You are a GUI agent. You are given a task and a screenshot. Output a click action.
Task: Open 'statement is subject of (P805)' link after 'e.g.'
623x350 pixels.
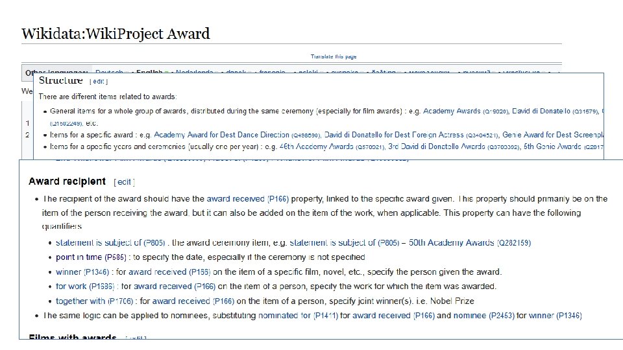[x=344, y=242]
